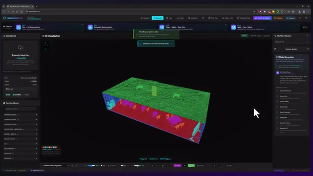Viewport: 313px width, 176px height.
Task: Toggle the Clip checkbox in bottom toolbar
Action: click(x=122, y=166)
